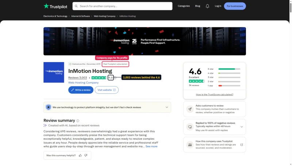Click the paper plane icon for Asks customers
This screenshot has width=292, height=166.
[x=190, y=109]
